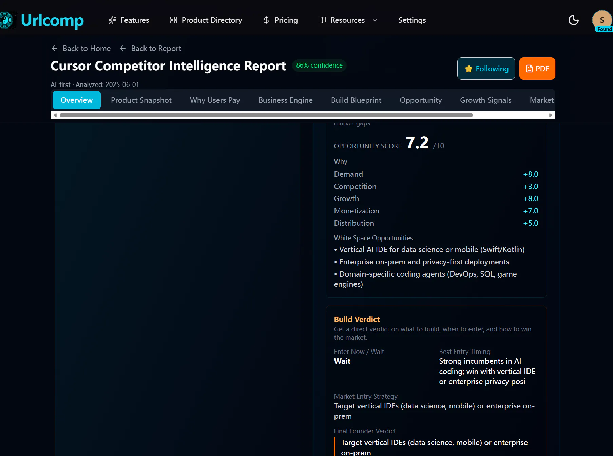Click the Wait verdict text
This screenshot has height=456, width=613.
click(x=342, y=361)
